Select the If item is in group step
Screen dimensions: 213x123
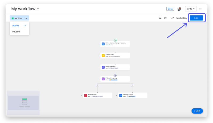(115, 79)
